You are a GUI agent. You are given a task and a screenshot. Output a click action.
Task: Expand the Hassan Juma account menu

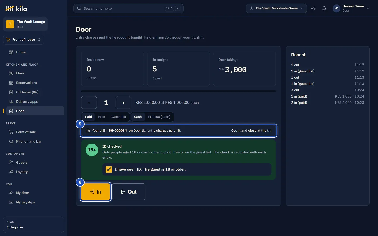351,8
